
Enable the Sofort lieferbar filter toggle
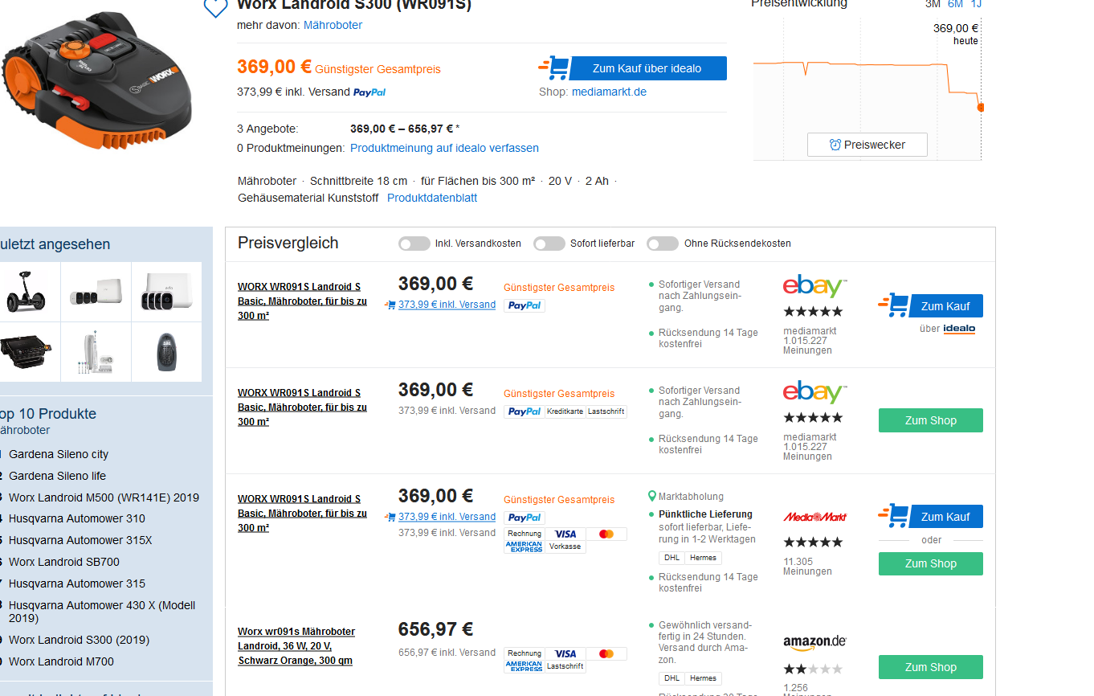pos(549,244)
